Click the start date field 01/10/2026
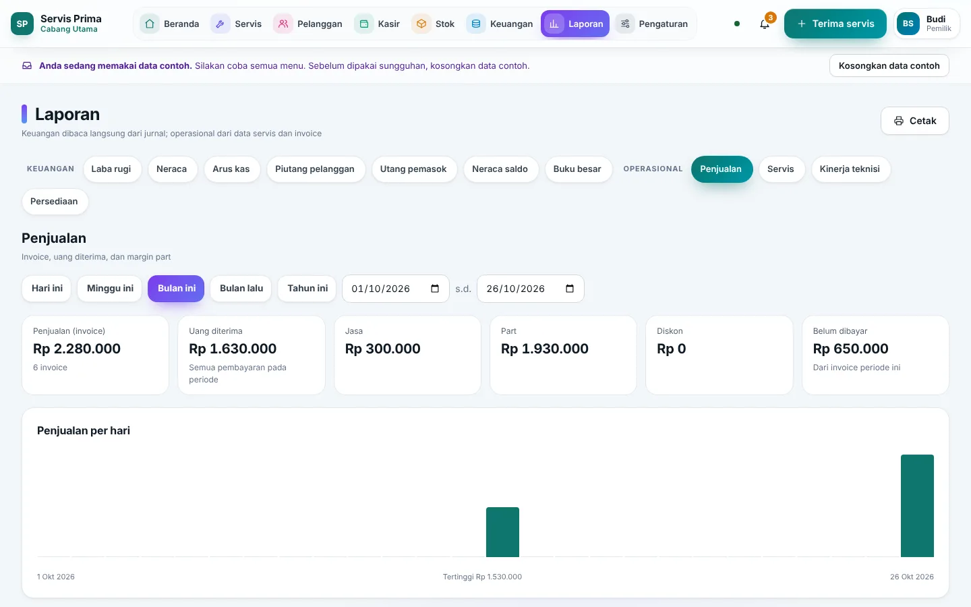 [x=396, y=289]
